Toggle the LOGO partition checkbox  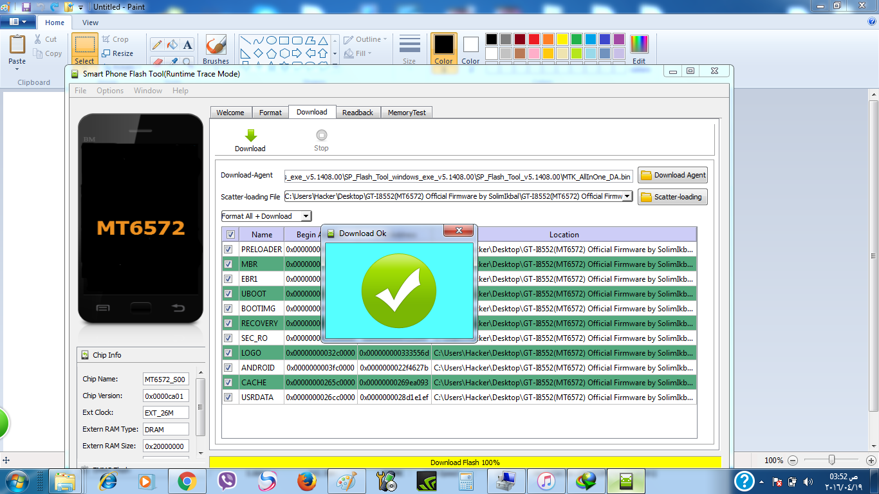coord(228,353)
